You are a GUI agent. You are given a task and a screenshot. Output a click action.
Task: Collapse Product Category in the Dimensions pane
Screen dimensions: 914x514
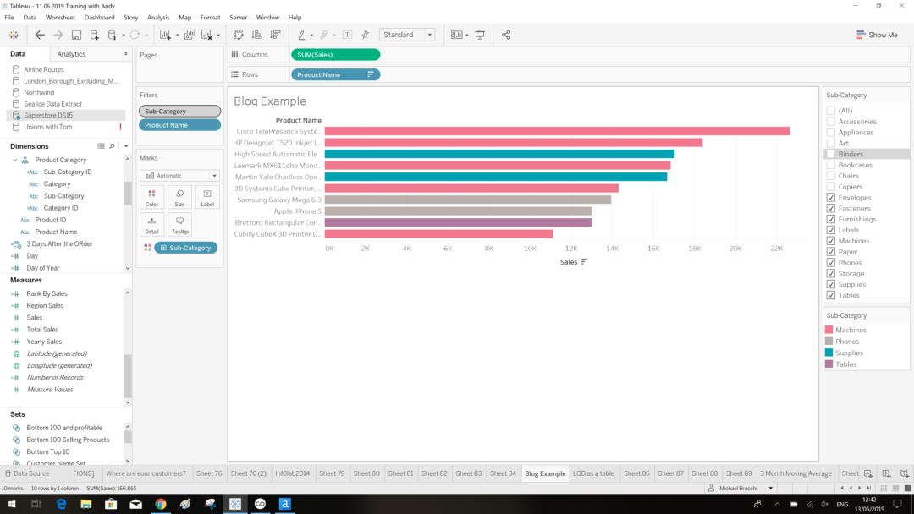point(14,159)
